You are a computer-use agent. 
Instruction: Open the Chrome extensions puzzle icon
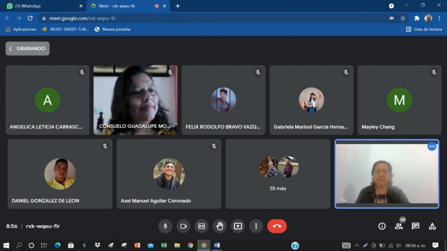click(x=417, y=18)
